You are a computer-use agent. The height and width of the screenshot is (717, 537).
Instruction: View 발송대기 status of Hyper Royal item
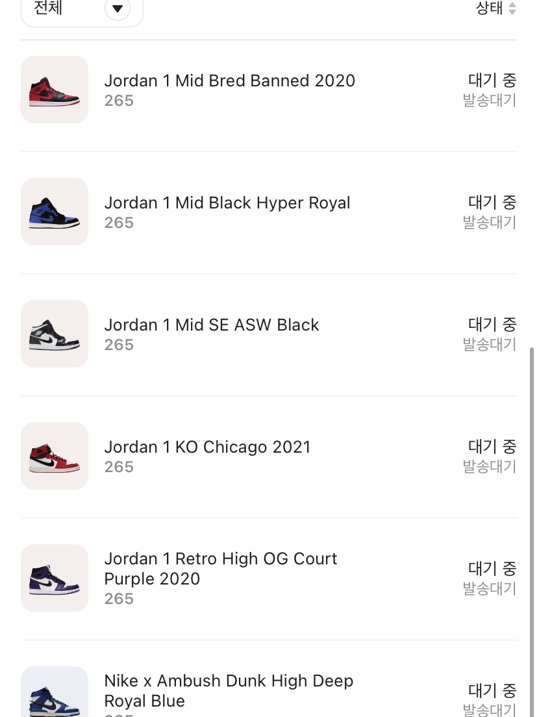coord(490,223)
